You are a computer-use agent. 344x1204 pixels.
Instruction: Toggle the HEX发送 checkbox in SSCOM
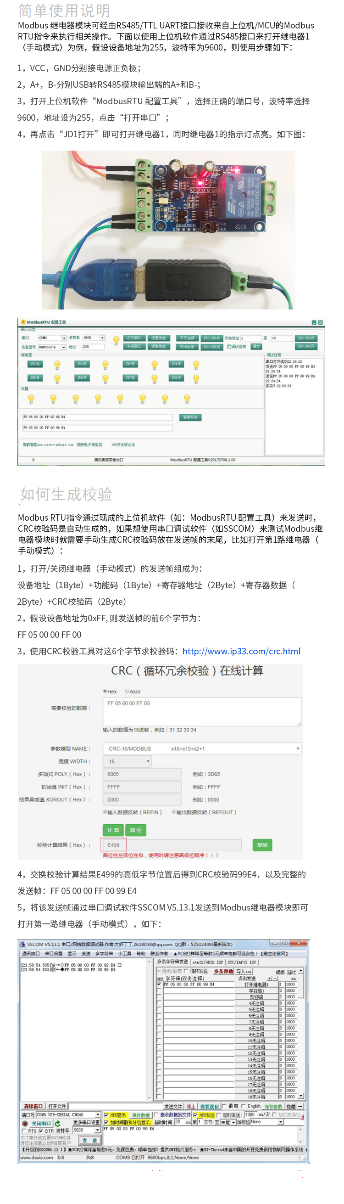(195, 1115)
